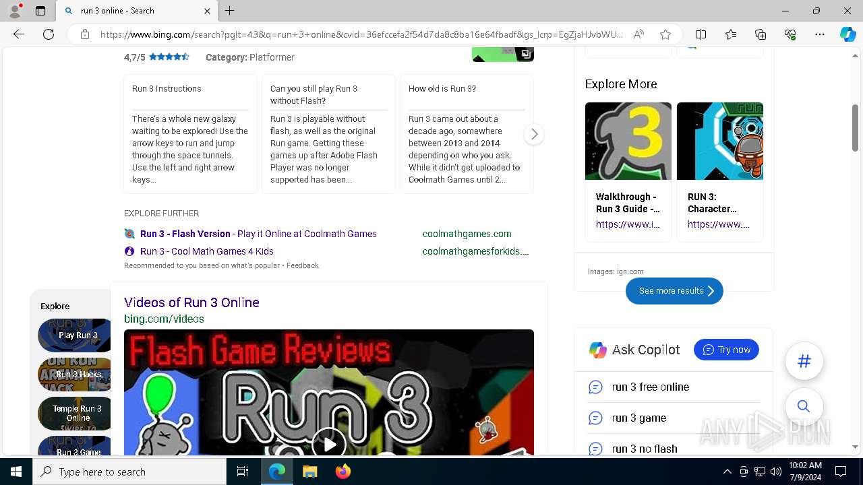Open Walkthrough Run 3 Guide thumbnail
The image size is (863, 485).
[628, 141]
